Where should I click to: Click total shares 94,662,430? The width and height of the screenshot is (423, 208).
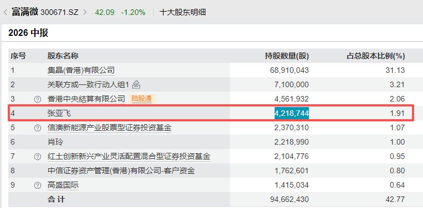click(x=289, y=199)
